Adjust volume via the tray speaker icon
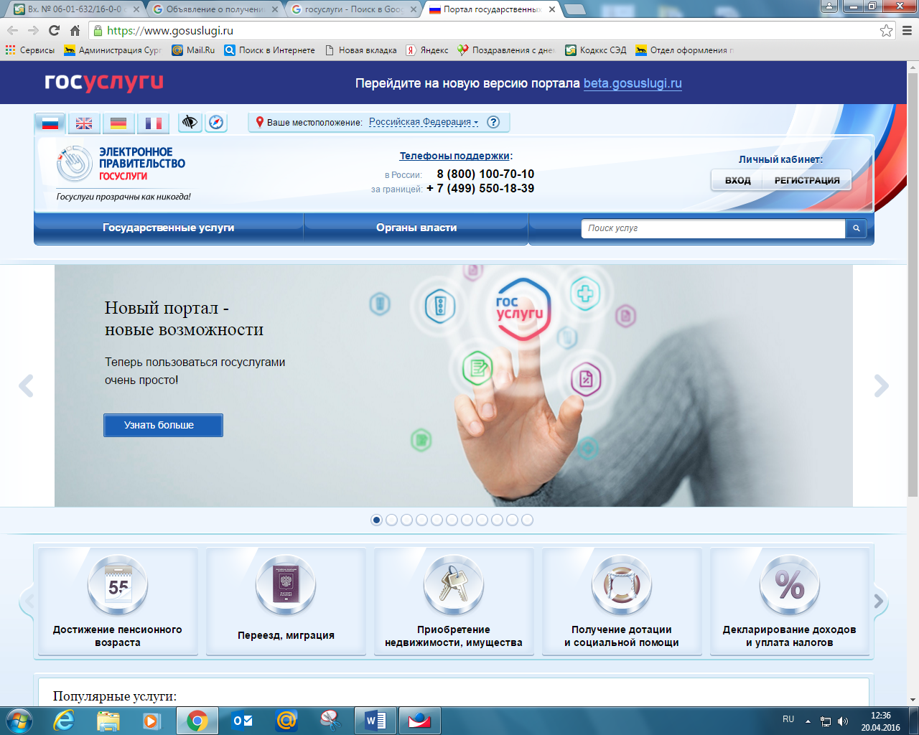The height and width of the screenshot is (735, 919). click(x=843, y=721)
